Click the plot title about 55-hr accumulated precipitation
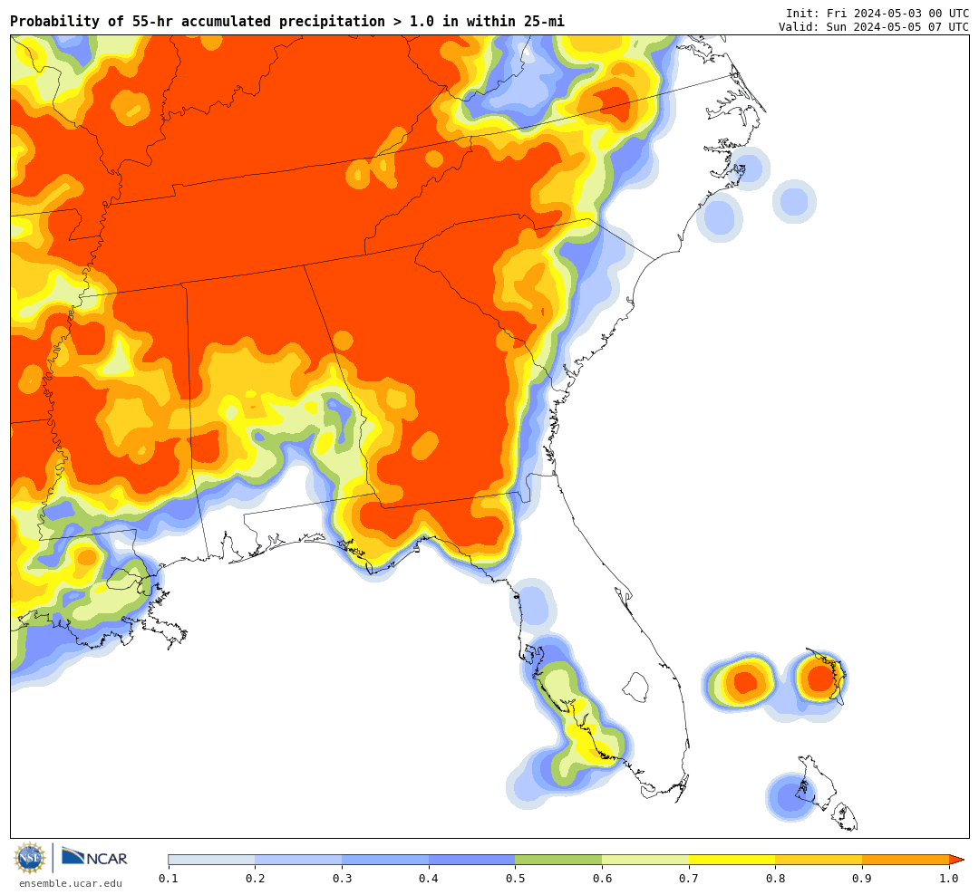The width and height of the screenshot is (979, 895). coord(287,21)
